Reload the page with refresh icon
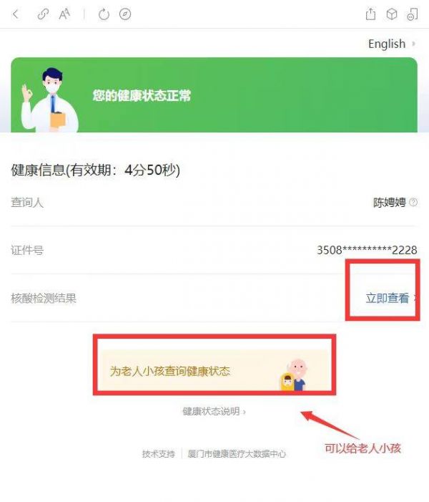This screenshot has height=502, width=429. (104, 14)
